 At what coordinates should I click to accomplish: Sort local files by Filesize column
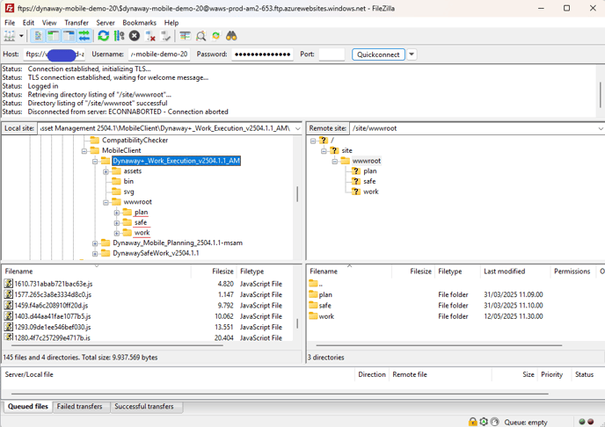pyautogui.click(x=214, y=271)
